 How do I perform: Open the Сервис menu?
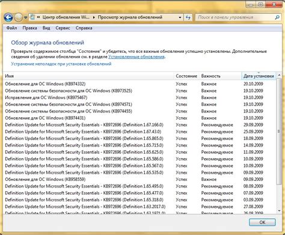63,28
